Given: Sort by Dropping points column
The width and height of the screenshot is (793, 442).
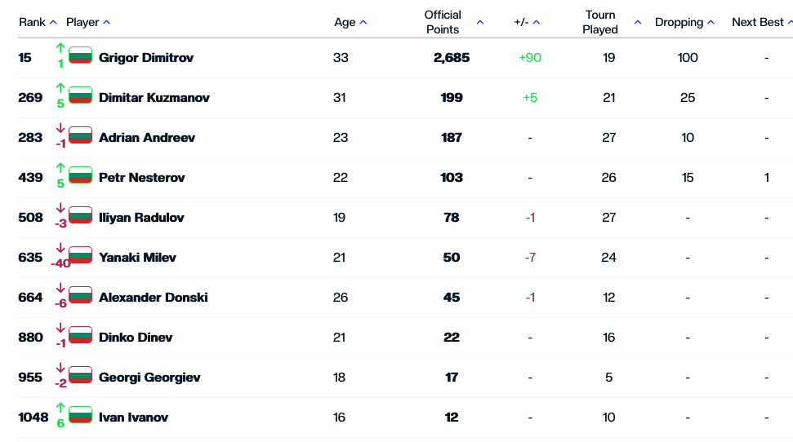Looking at the screenshot, I should (x=684, y=23).
